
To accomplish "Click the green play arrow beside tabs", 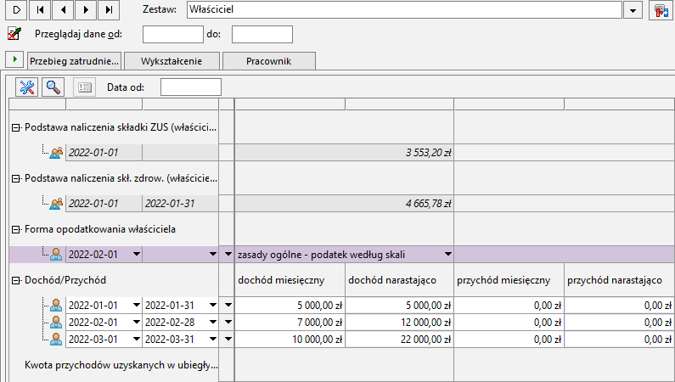I will point(14,59).
